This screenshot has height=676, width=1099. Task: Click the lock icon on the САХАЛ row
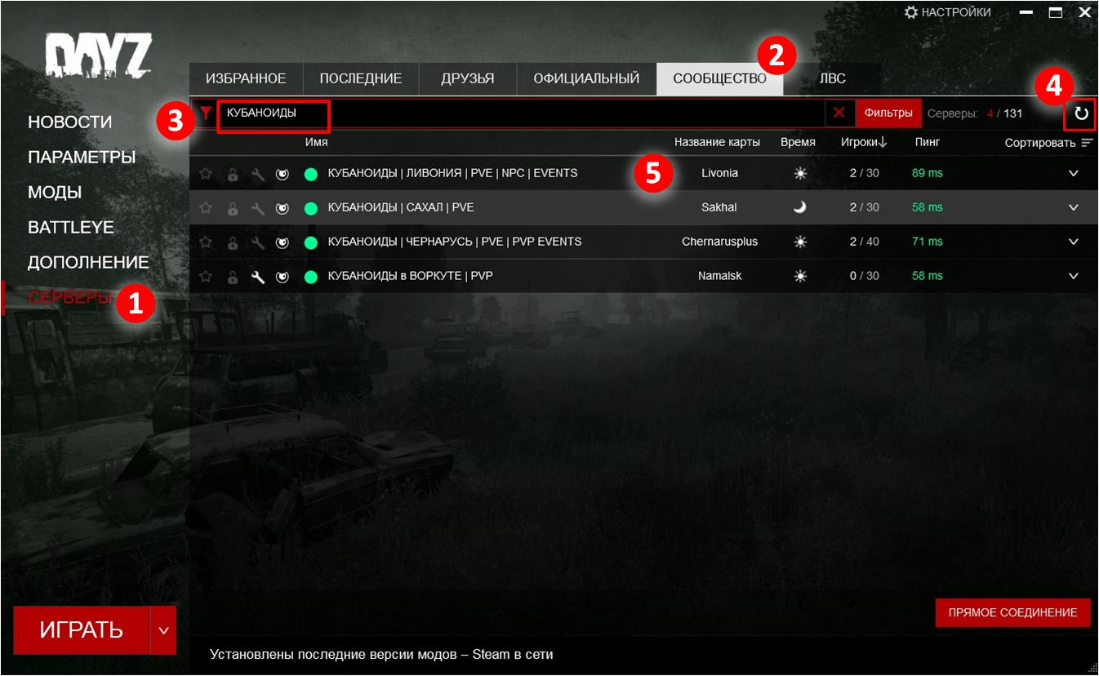(x=233, y=207)
